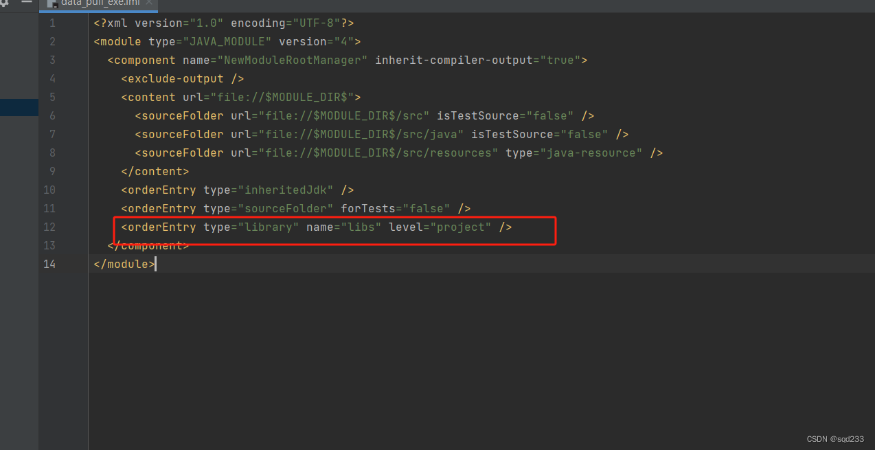Click the closing </module> tag
The width and height of the screenshot is (875, 450).
pos(124,264)
